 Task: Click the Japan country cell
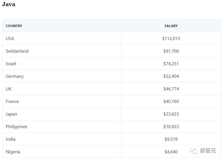click(x=12, y=114)
